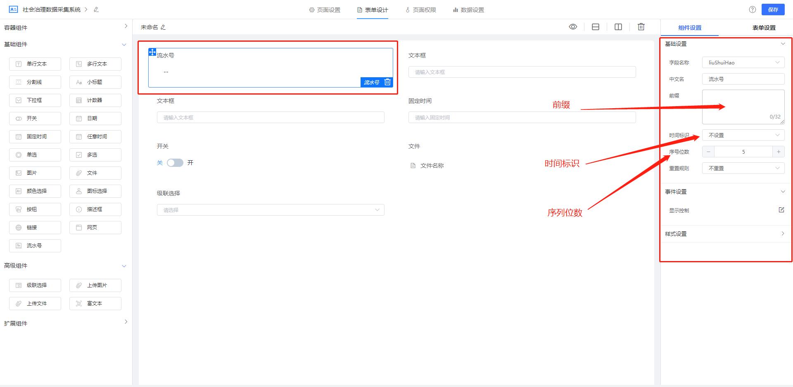Screen dimensions: 793x387
Task: Add 上传文件 advanced component
Action: (35, 304)
